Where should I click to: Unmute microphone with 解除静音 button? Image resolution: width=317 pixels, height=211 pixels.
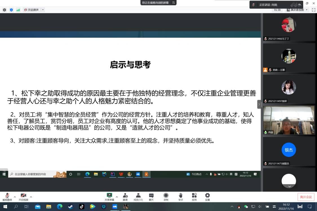[7, 197]
